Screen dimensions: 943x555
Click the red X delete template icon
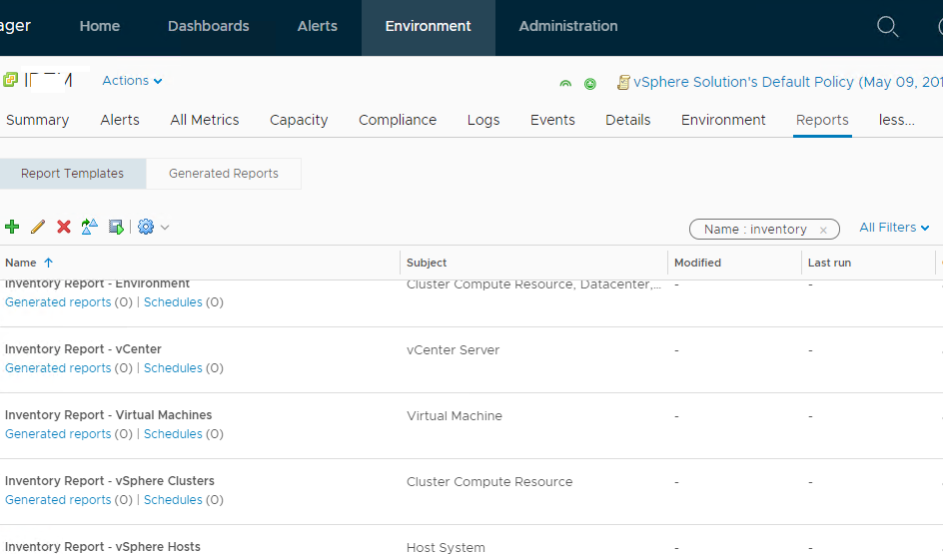coord(64,228)
